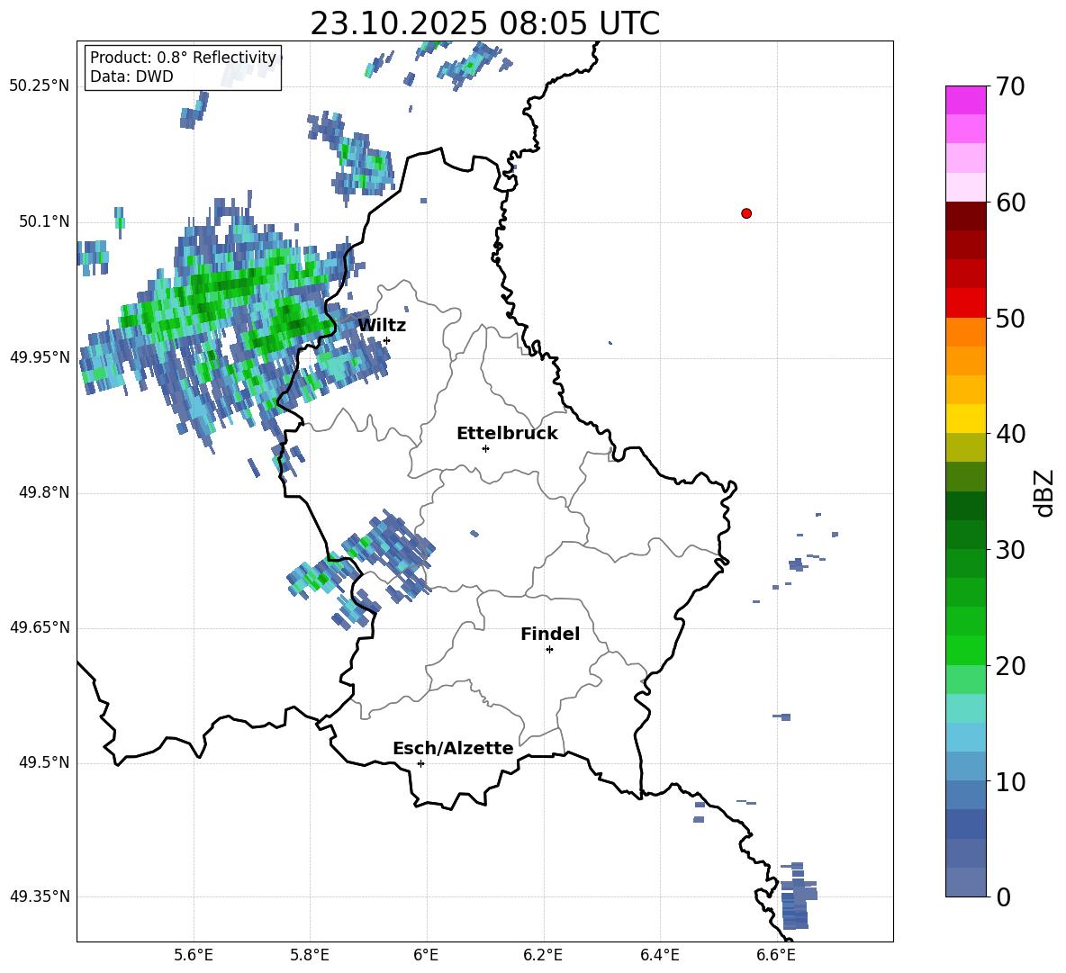
Task: Click the Esch/Alzette city label
Action: click(453, 748)
